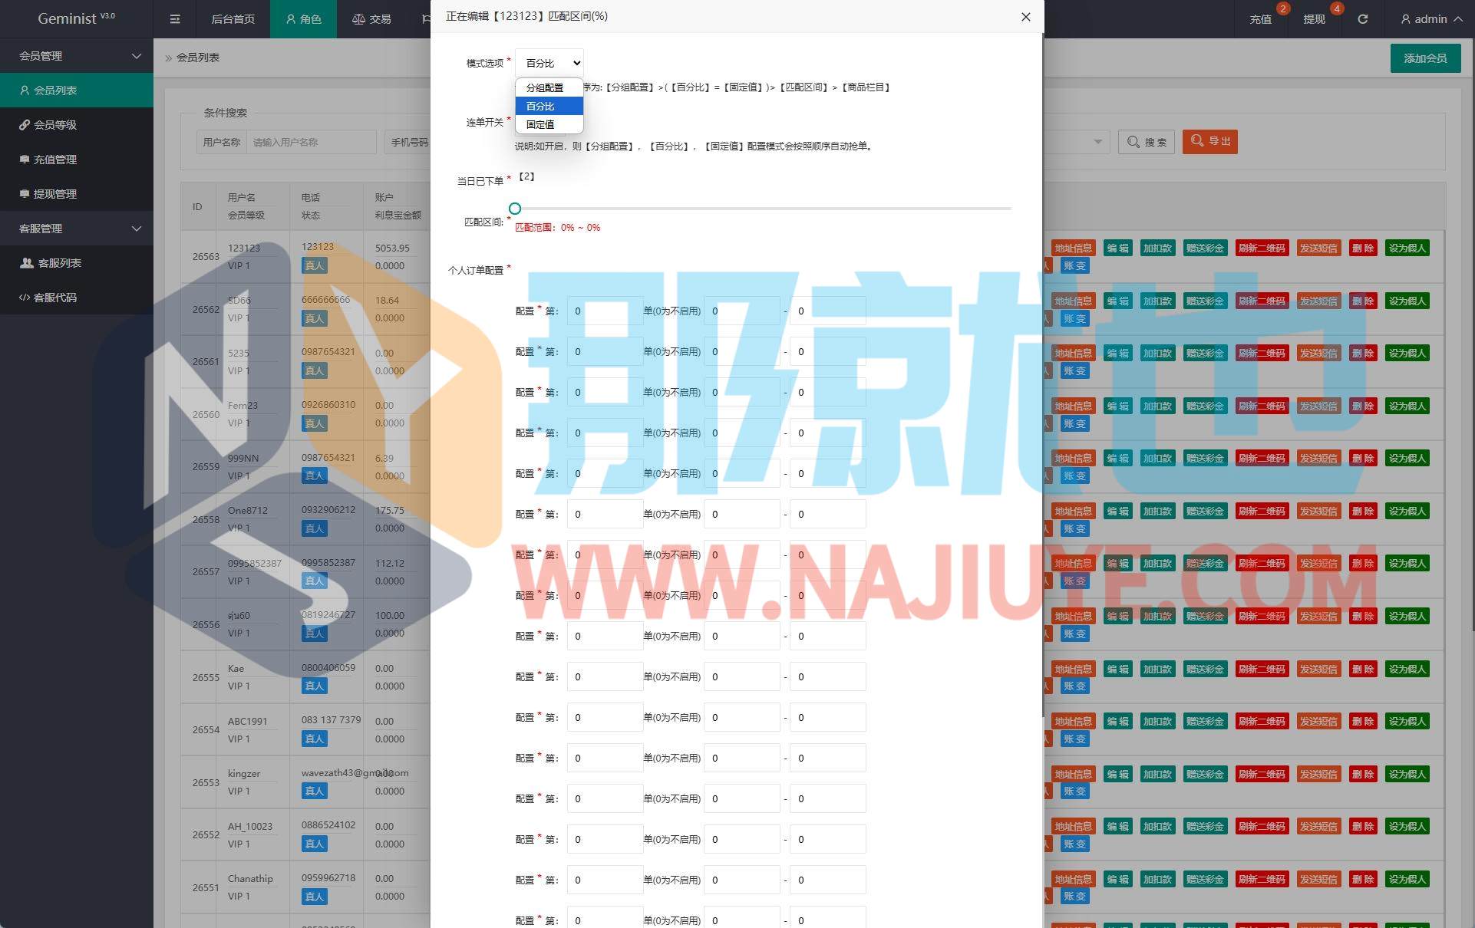This screenshot has height=928, width=1475.
Task: Click first 配置 第 order number input
Action: pos(604,311)
